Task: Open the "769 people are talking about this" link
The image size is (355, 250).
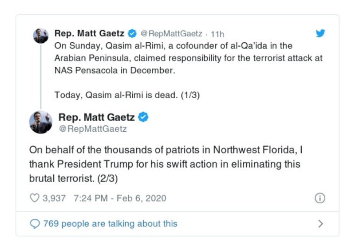Action: (x=110, y=224)
